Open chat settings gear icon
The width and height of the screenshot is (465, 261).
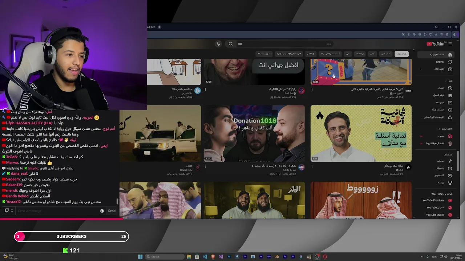click(x=102, y=211)
